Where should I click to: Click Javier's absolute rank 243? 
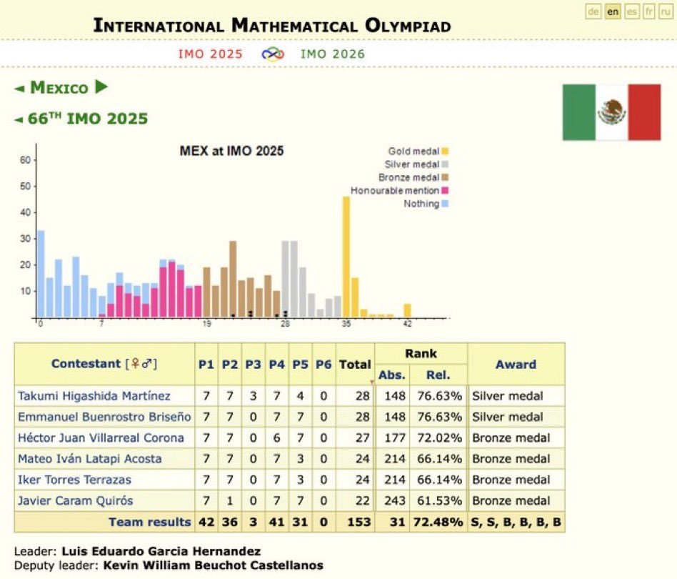coord(395,501)
